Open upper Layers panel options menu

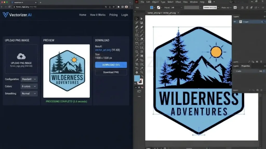(x=264, y=17)
